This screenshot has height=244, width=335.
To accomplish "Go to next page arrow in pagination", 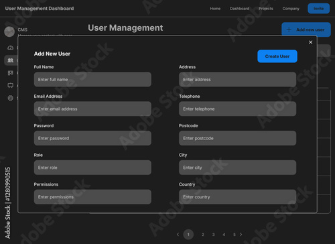I will click(241, 235).
